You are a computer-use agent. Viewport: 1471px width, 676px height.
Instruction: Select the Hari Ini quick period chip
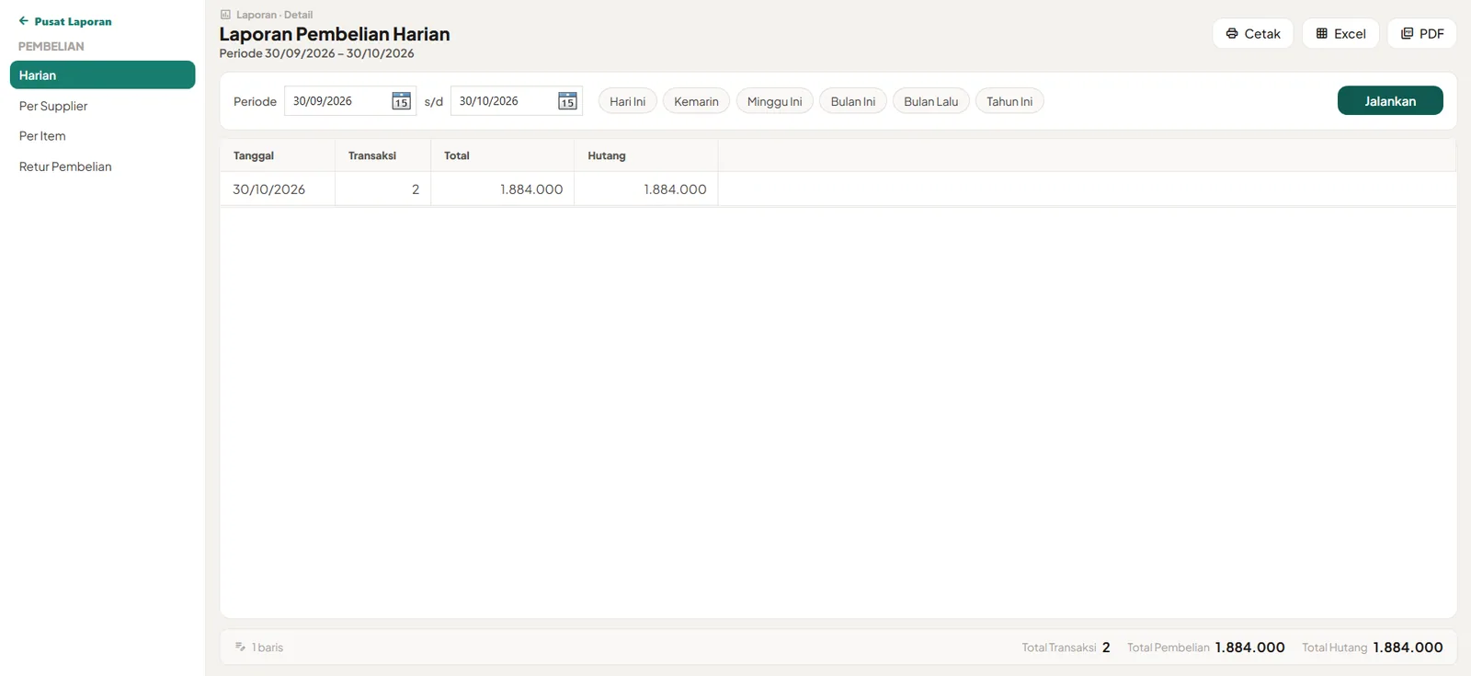point(628,101)
